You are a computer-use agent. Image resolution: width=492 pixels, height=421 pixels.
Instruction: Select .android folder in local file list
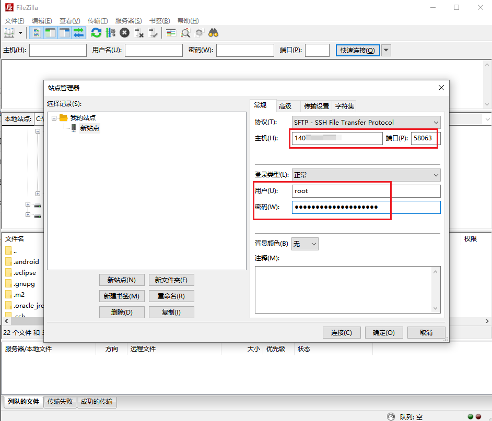(x=22, y=262)
